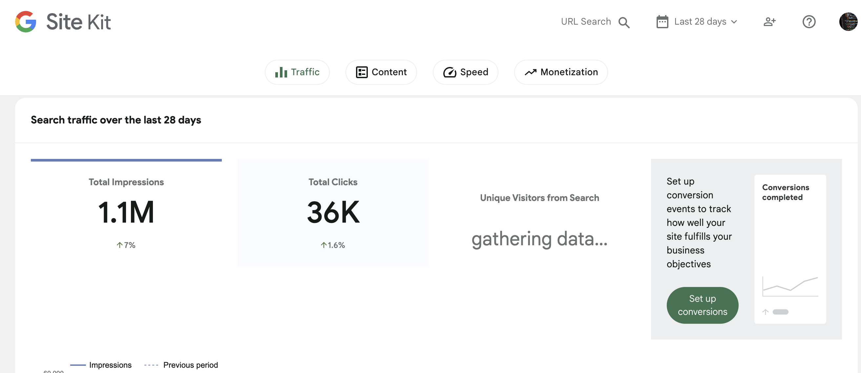The width and height of the screenshot is (861, 373).
Task: Expand the Last 28 days dropdown
Action: [x=700, y=22]
